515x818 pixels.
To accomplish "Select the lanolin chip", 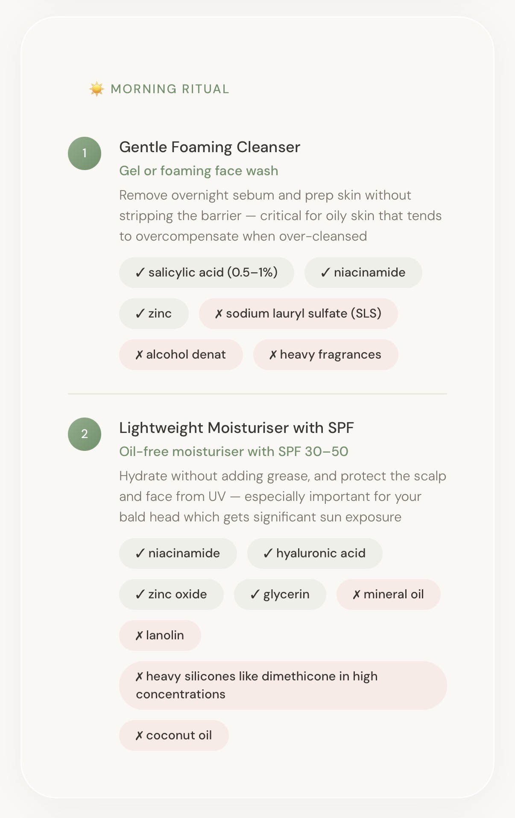I will pos(160,636).
